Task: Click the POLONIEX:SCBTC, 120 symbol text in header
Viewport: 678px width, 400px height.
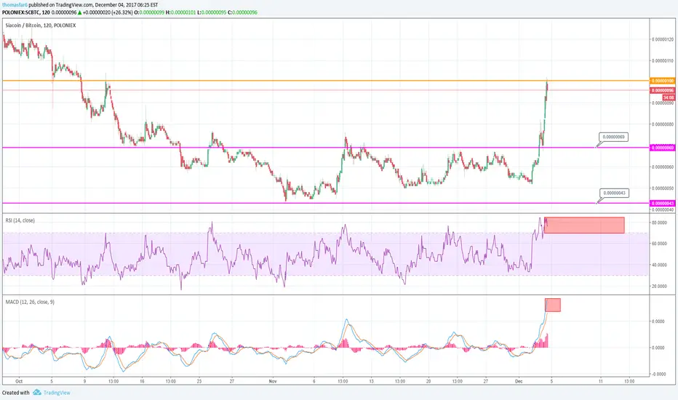Action: click(25, 12)
